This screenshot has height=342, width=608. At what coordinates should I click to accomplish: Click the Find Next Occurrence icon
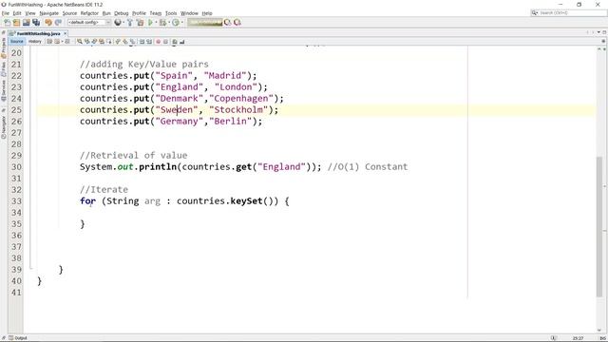click(x=94, y=42)
